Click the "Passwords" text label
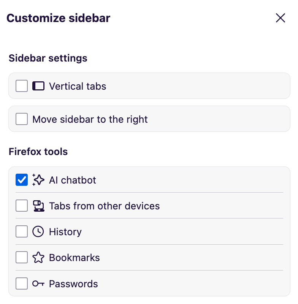298x304 pixels. (73, 284)
